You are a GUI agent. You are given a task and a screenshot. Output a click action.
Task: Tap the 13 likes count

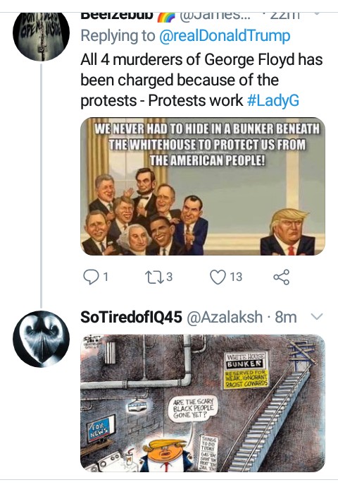click(236, 277)
